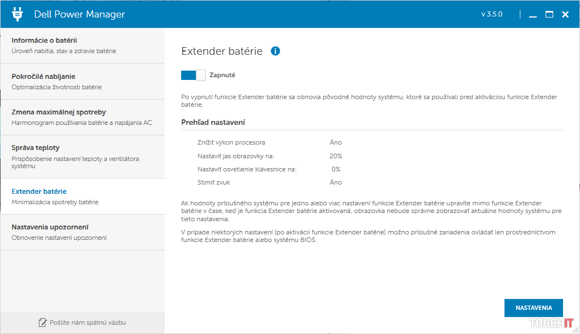Close the Dell Power Manager window
Viewport: 580px width, 334px height.
[x=566, y=15]
